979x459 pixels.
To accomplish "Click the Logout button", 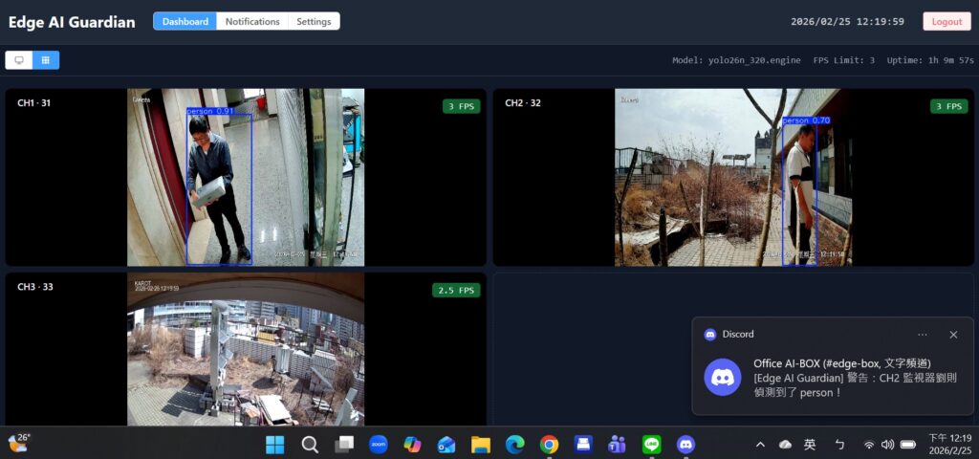I will coord(946,21).
